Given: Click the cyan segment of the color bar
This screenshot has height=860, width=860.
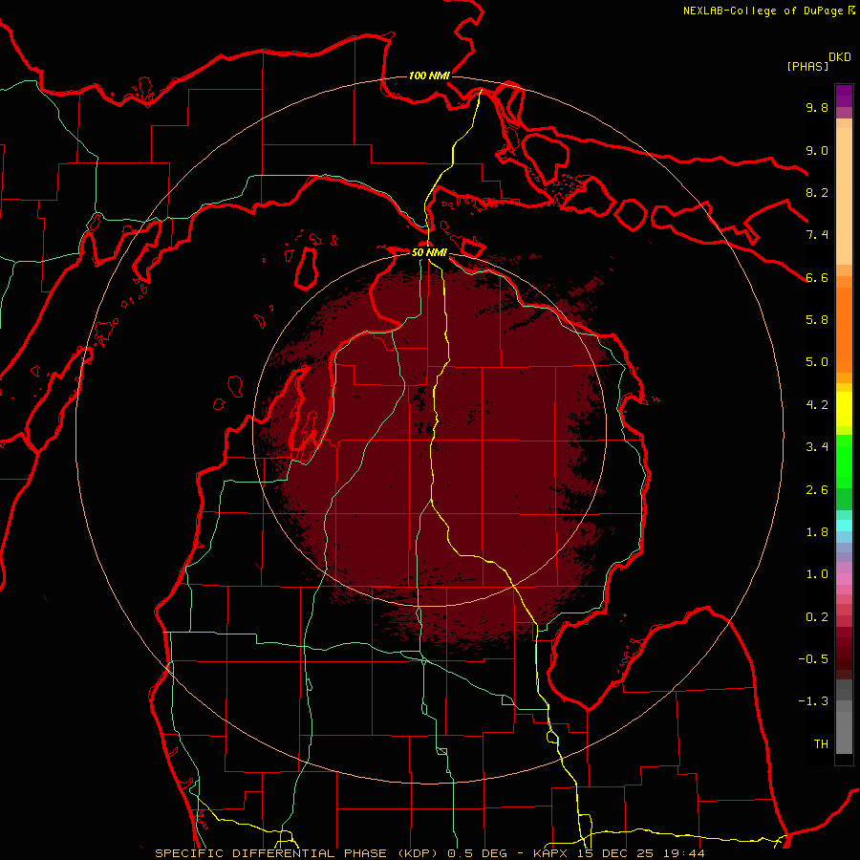Looking at the screenshot, I should (x=844, y=526).
